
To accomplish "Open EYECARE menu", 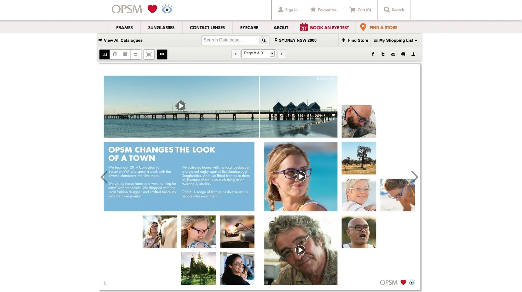I will (x=249, y=28).
